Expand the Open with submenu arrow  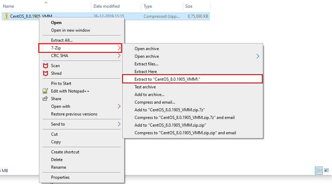119,106
